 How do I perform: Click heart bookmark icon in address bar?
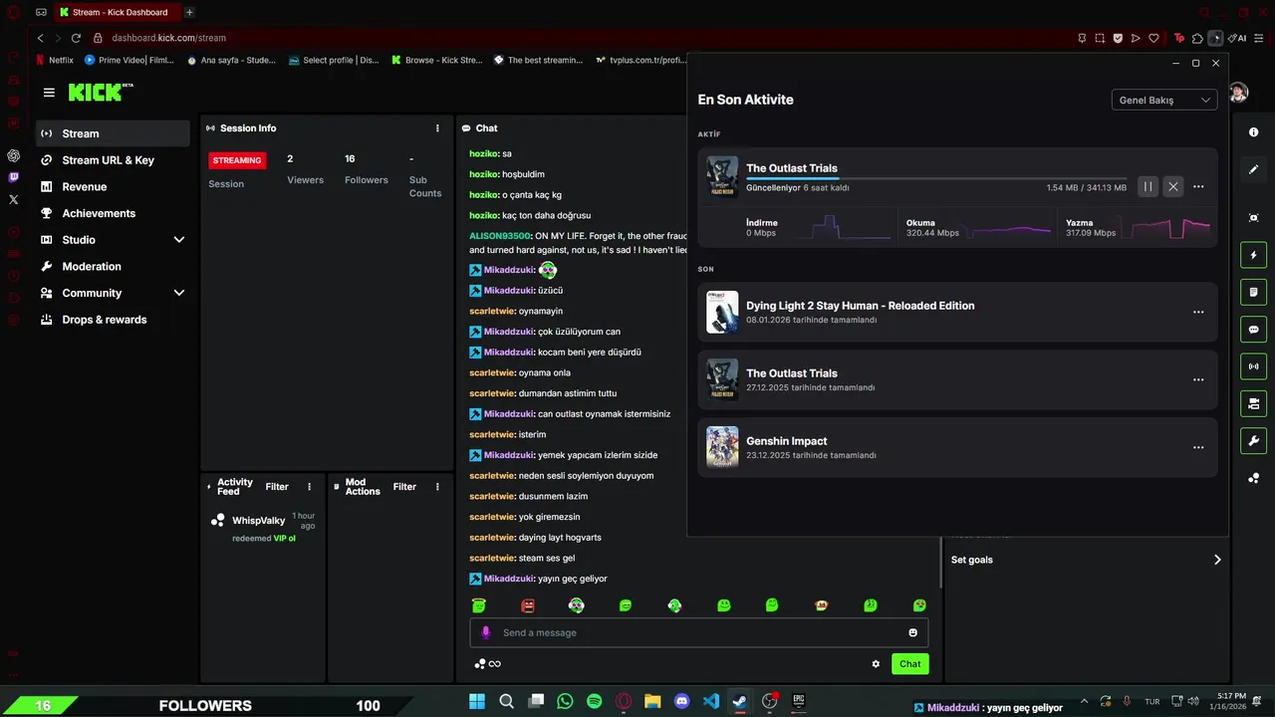(x=1153, y=38)
